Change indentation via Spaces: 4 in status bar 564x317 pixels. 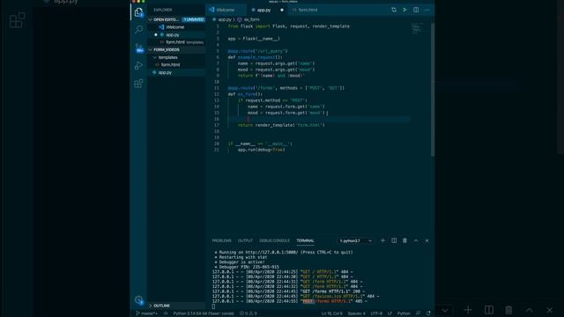click(356, 313)
